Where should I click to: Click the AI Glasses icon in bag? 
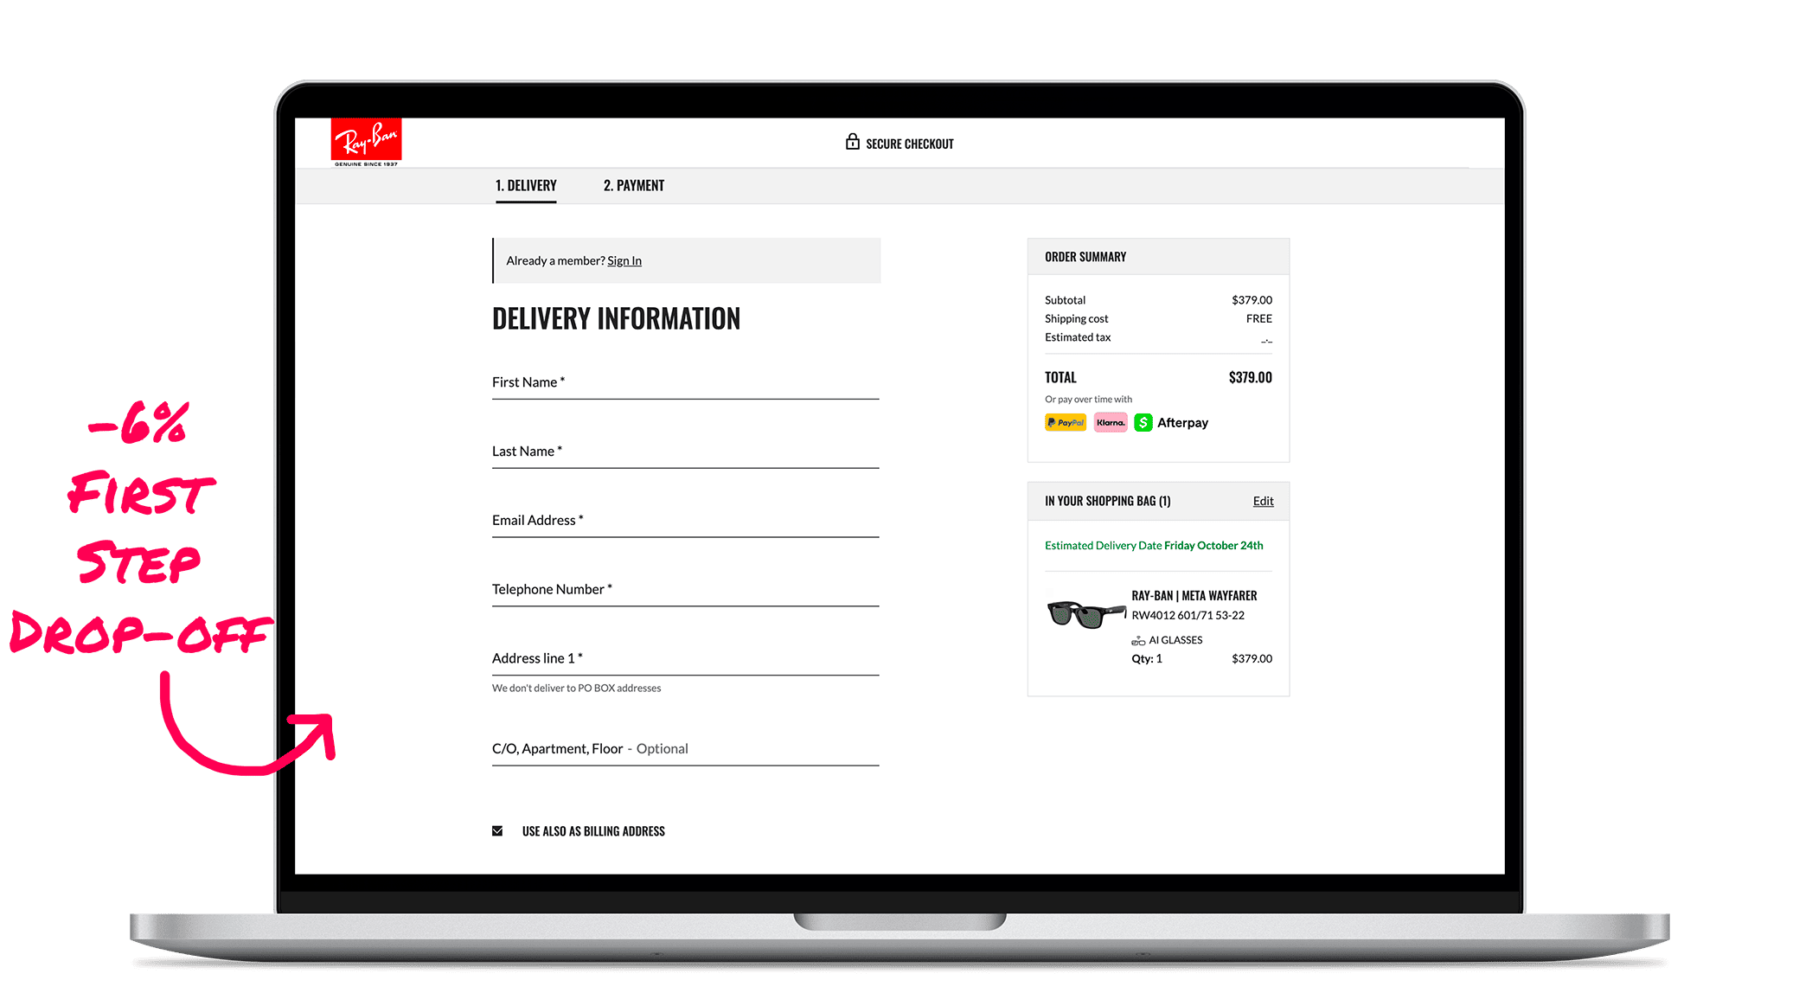pyautogui.click(x=1138, y=641)
